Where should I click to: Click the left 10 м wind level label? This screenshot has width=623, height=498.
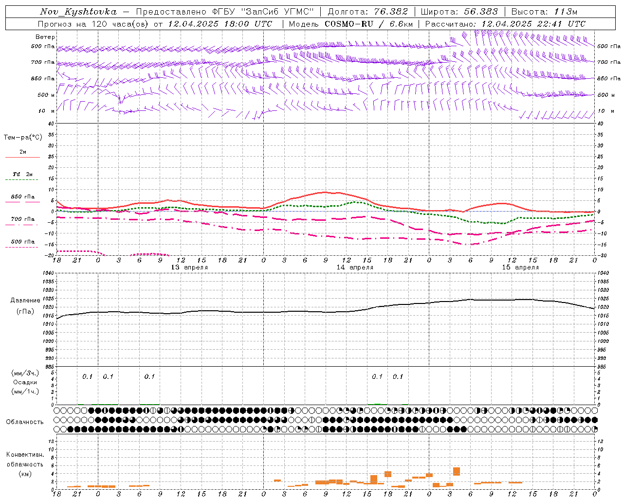[47, 111]
